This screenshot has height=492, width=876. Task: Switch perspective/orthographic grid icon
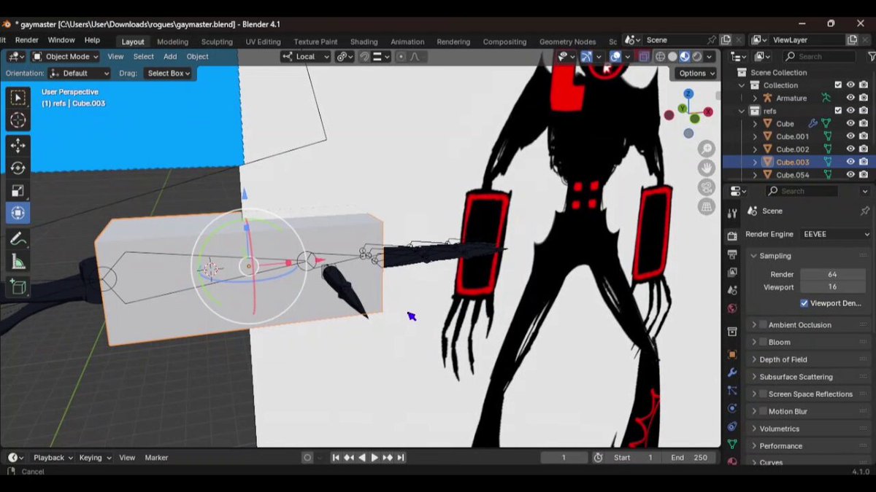tap(707, 207)
